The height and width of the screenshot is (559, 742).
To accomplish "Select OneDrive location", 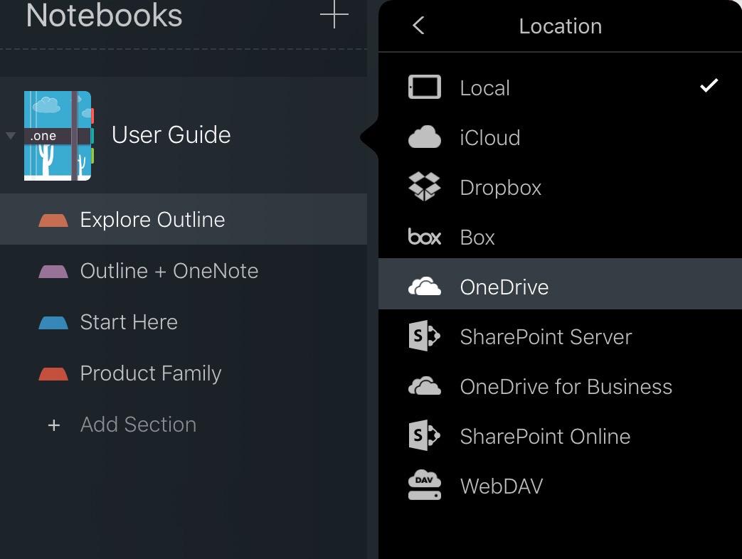I will (x=561, y=284).
